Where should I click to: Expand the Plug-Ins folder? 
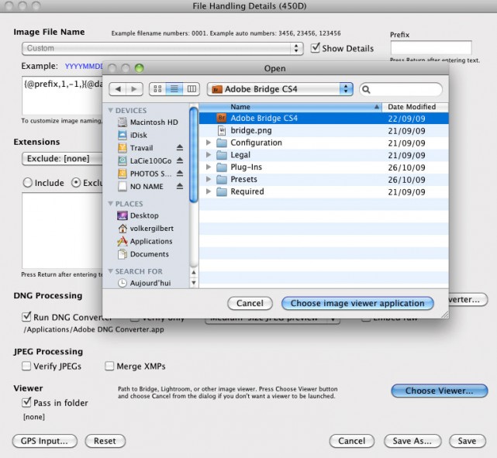(209, 167)
